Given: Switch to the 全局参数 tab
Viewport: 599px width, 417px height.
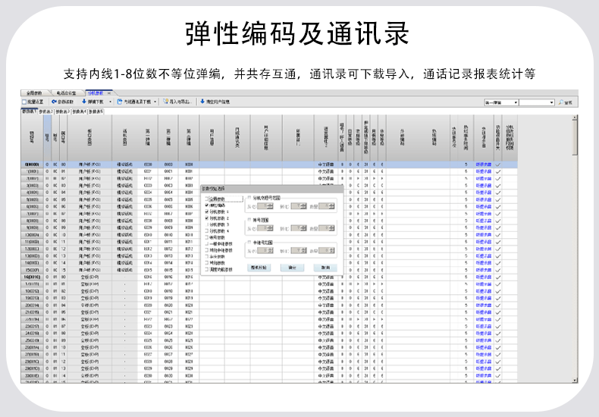Looking at the screenshot, I should click(34, 93).
